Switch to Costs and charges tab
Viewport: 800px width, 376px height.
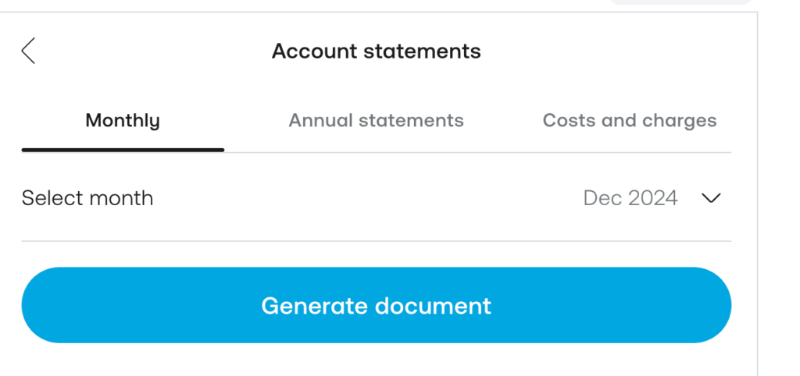point(629,121)
